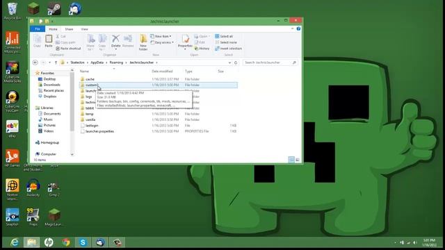Image resolution: width=445 pixels, height=250 pixels.
Task: Launch the Minecraft block desktop icon
Action: [33, 8]
